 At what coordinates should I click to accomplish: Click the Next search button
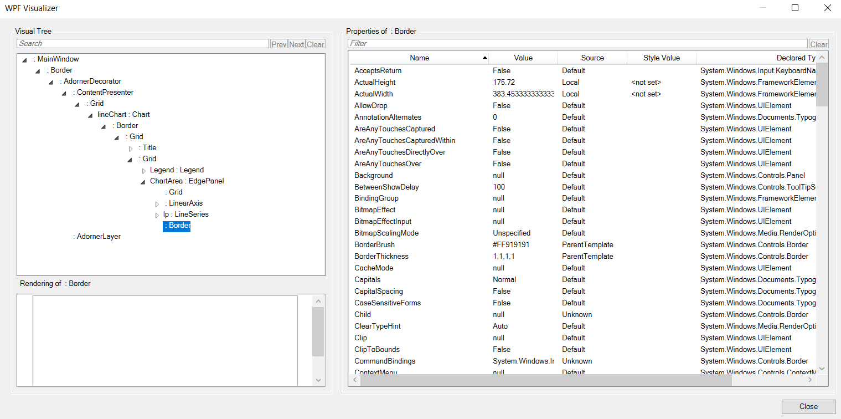[297, 44]
